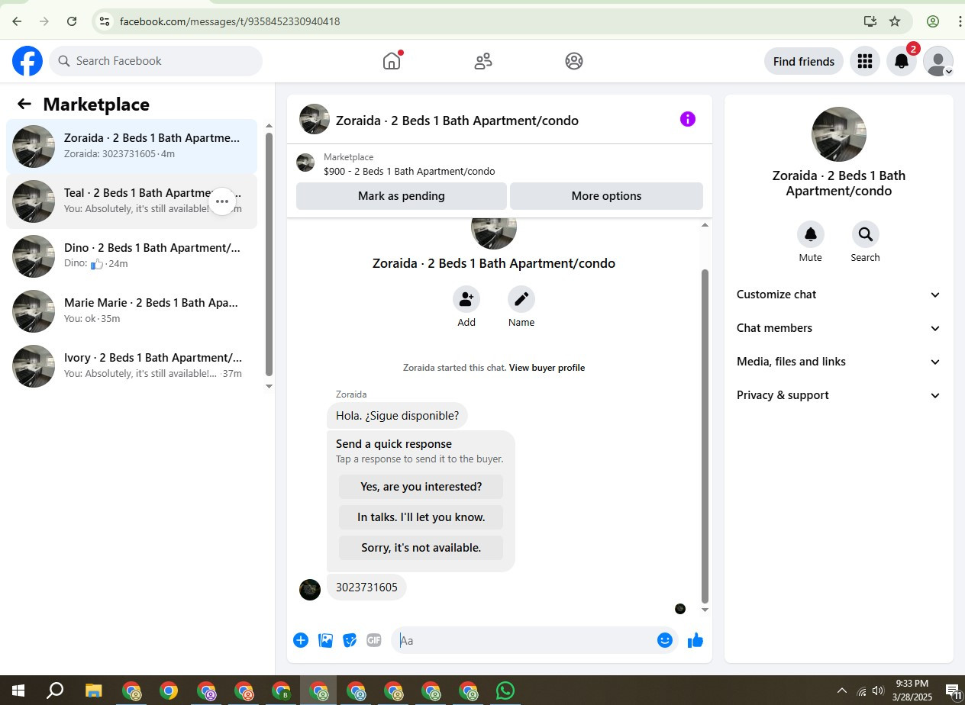Send quick reply 'Yes, are you interested?'
This screenshot has width=965, height=705.
pyautogui.click(x=421, y=487)
